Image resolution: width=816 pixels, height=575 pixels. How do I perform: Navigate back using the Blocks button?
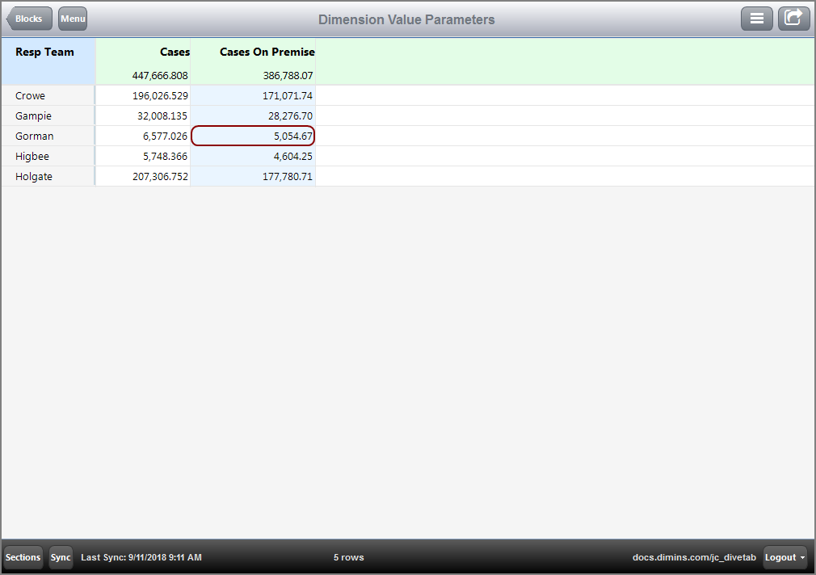[28, 18]
